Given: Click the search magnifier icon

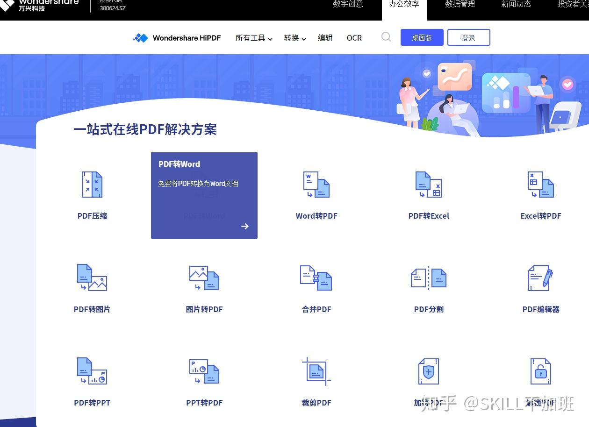Looking at the screenshot, I should coord(386,37).
